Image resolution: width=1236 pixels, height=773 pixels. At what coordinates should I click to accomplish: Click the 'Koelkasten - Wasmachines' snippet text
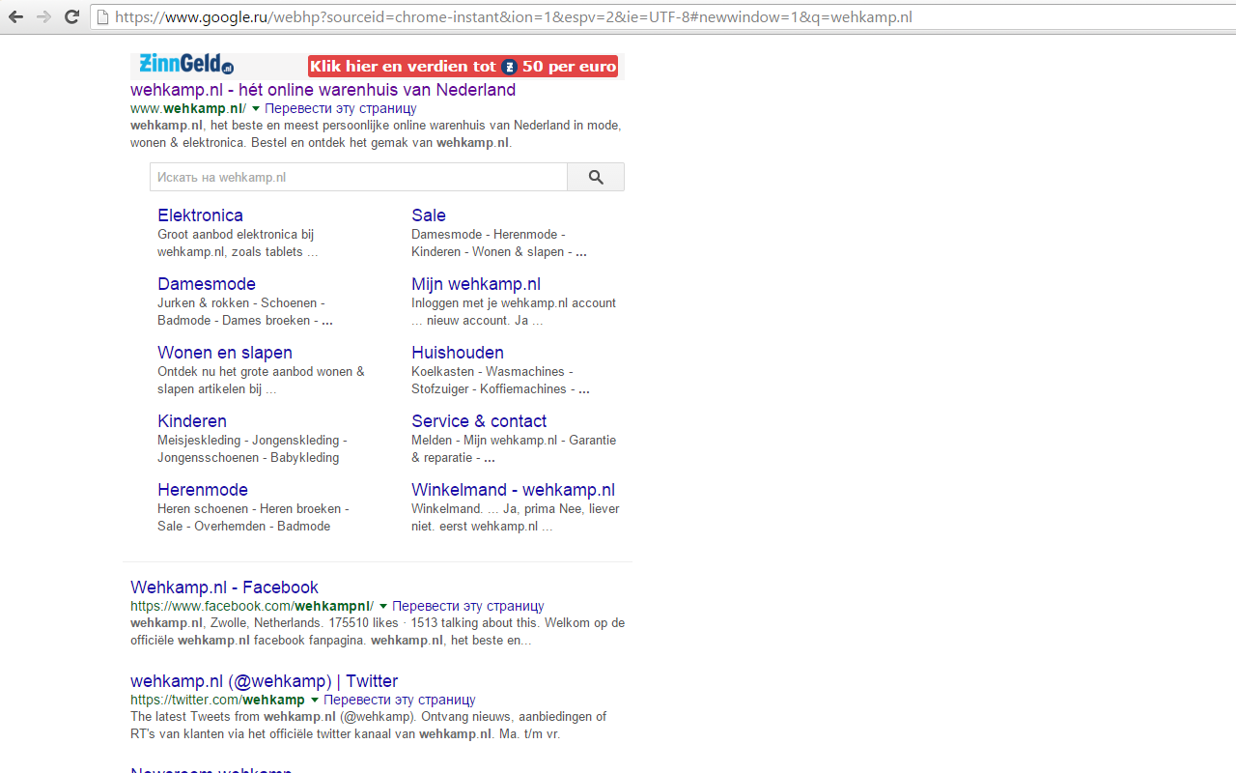click(492, 371)
